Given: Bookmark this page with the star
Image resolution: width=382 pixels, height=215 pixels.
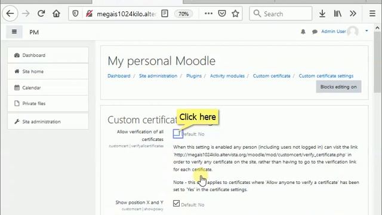Looking at the screenshot, I should [235, 14].
